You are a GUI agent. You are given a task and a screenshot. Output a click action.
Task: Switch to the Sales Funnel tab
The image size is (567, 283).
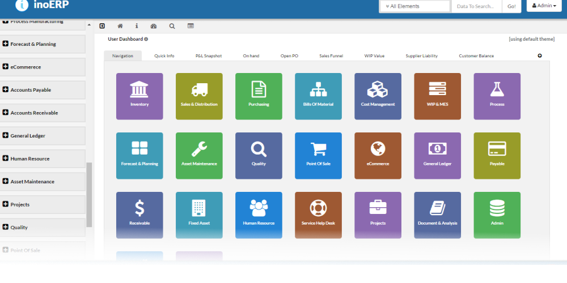331,55
